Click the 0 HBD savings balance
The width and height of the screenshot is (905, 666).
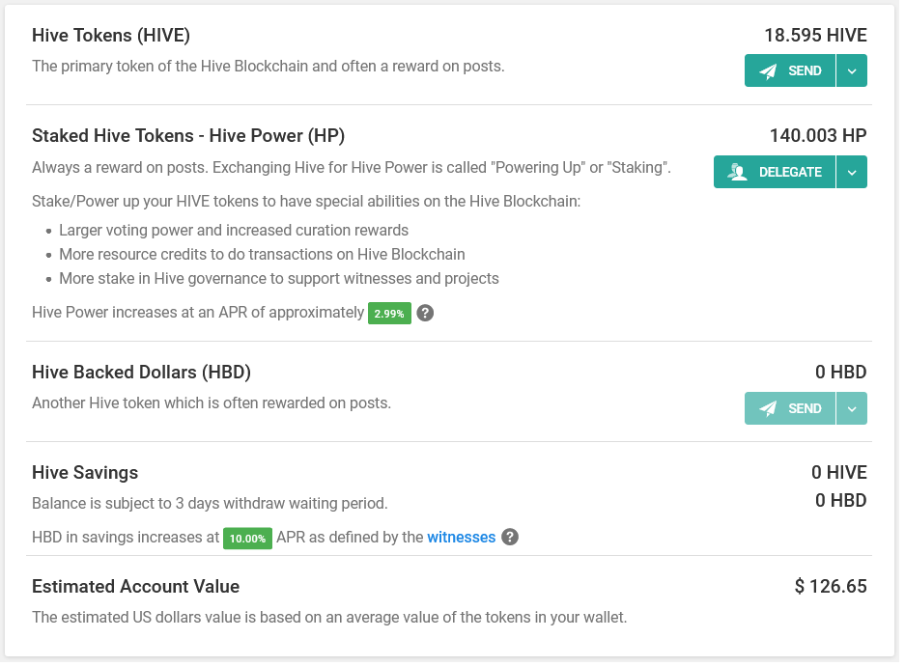pos(840,501)
